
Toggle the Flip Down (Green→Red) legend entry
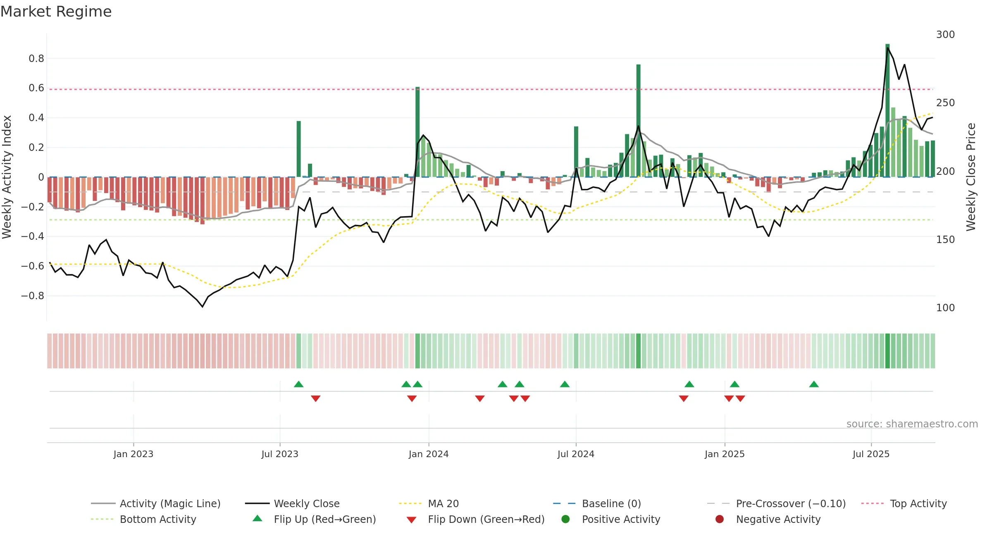click(x=475, y=519)
